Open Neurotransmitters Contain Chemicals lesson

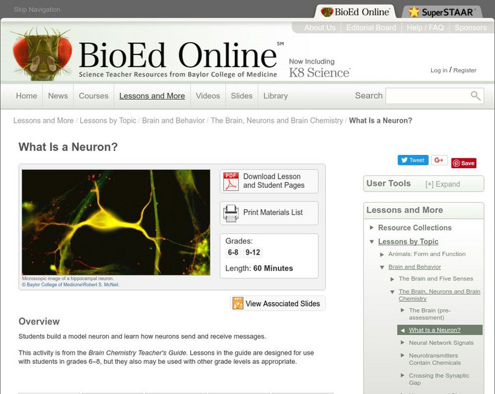point(435,359)
